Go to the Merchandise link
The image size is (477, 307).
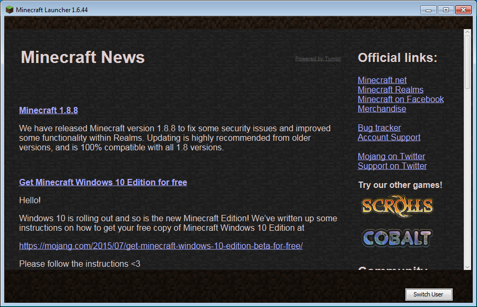click(382, 109)
